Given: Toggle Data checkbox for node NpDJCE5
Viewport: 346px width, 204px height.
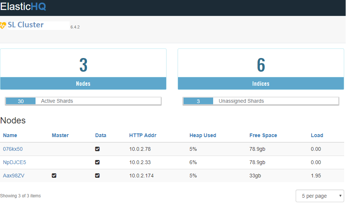Looking at the screenshot, I should click(97, 162).
